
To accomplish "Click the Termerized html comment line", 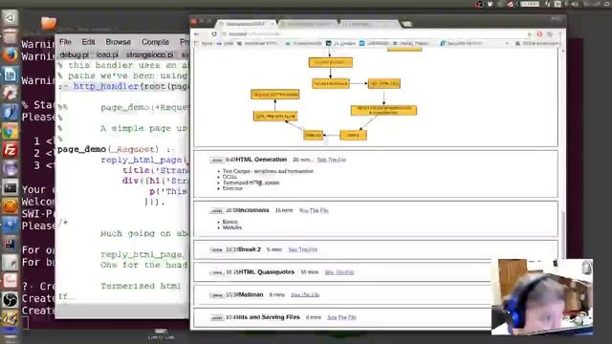I will point(141,286).
